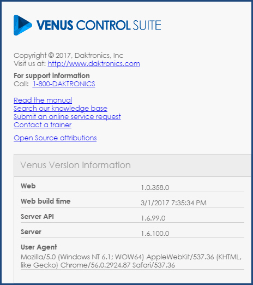The width and height of the screenshot is (253, 285).
Task: Click the Copyright 2017 Daktronics text
Action: (69, 56)
